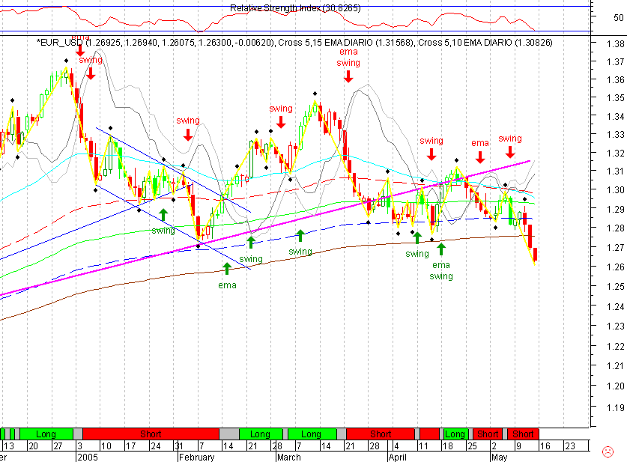627x462 pixels.
Task: Select the green 'ema swing' arrow in April
Action: point(441,247)
